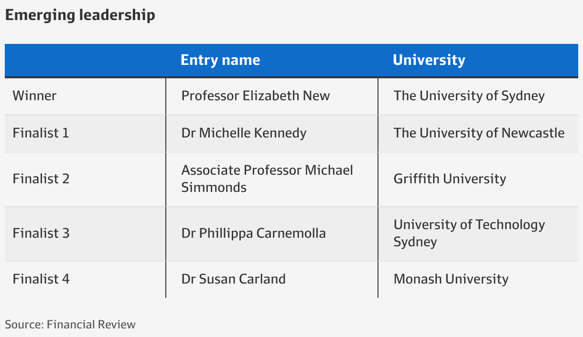
Task: Click the blank header cell above Winner
Action: [x=85, y=60]
